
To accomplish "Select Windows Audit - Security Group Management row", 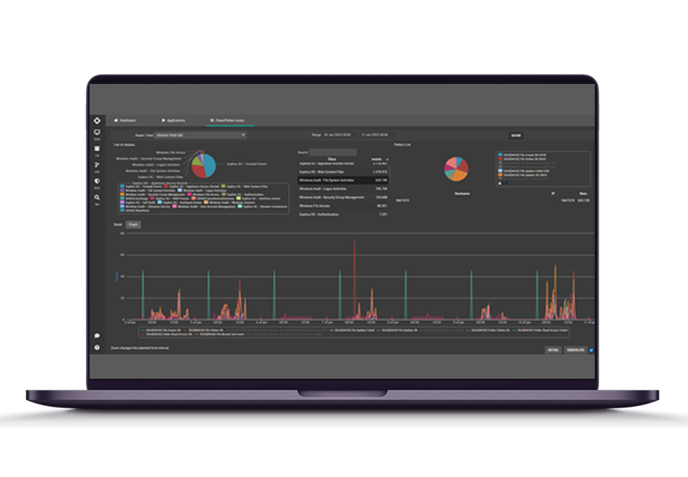I will (343, 197).
